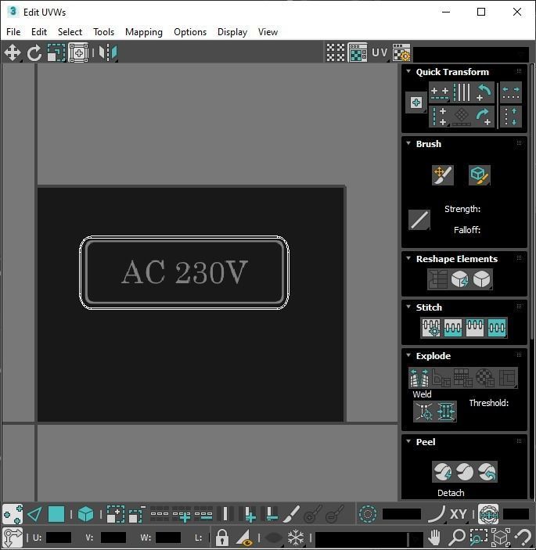Click Space Vertically in Quick Transform
Viewport: 536px width, 550px height.
(x=511, y=117)
